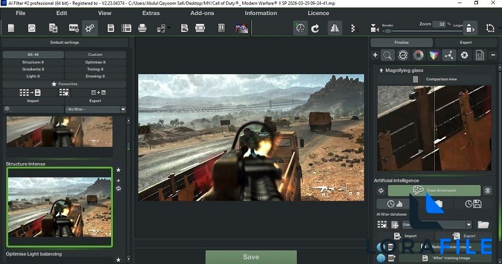Click the green Save button

click(x=251, y=257)
